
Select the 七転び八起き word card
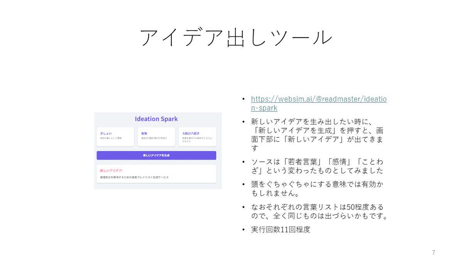(x=197, y=137)
